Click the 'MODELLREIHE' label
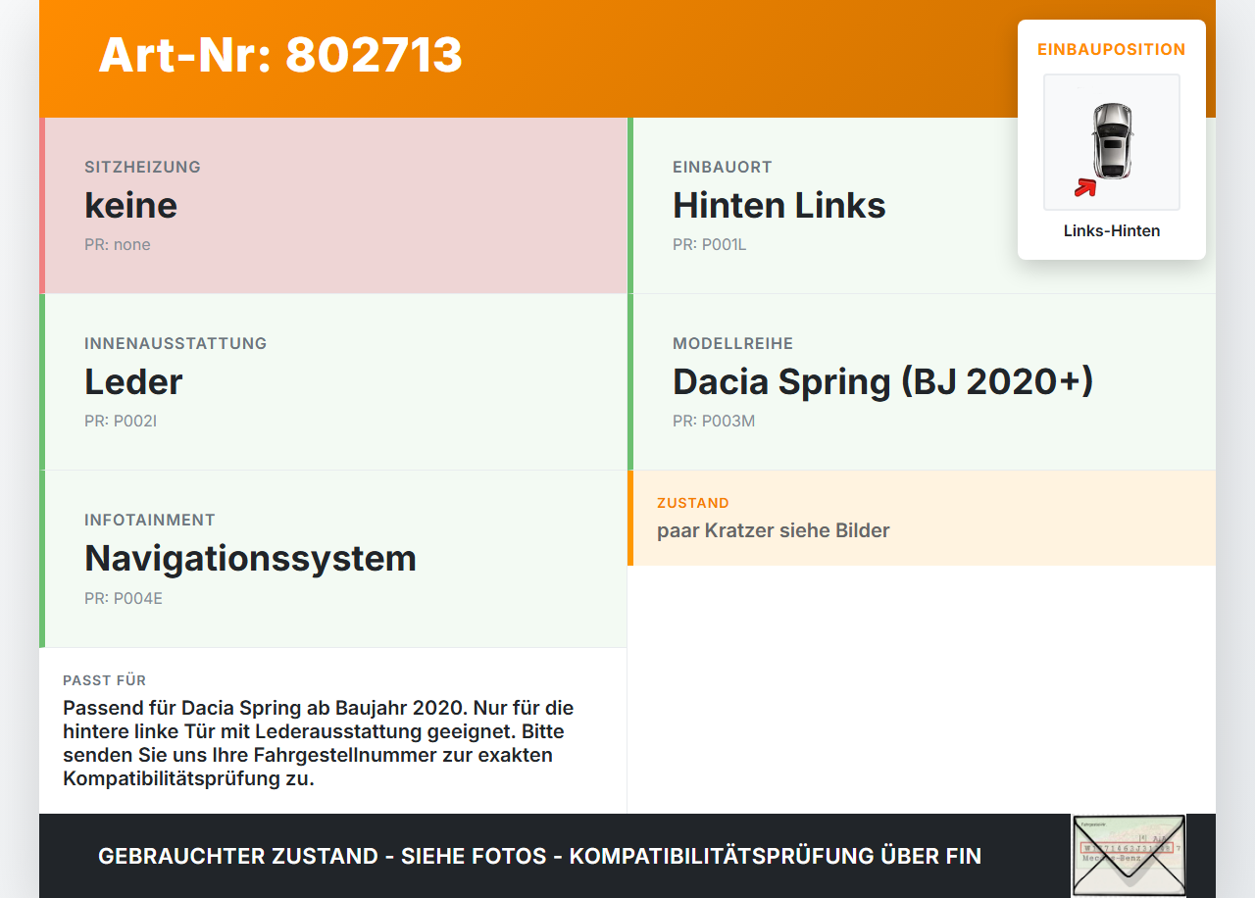Image resolution: width=1255 pixels, height=898 pixels. coord(733,343)
